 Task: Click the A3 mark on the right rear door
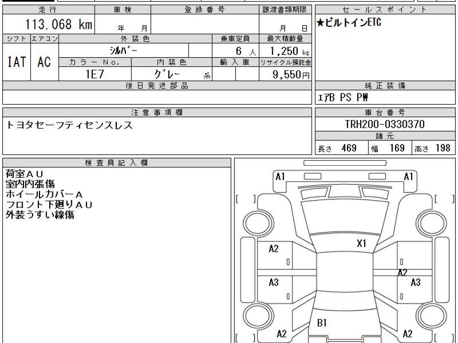coord(416,283)
